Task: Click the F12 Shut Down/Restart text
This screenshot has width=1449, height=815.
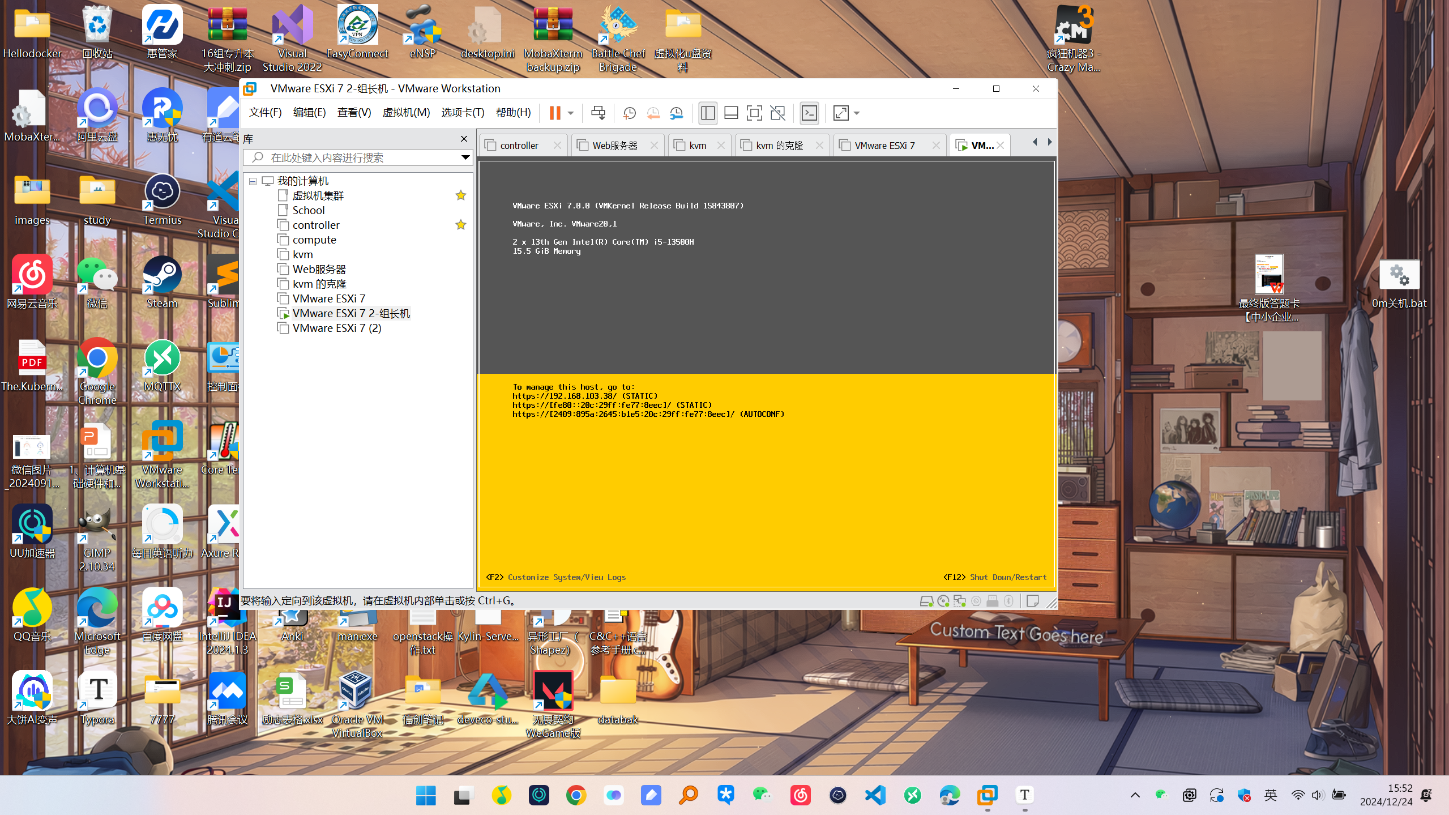Action: coord(995,577)
